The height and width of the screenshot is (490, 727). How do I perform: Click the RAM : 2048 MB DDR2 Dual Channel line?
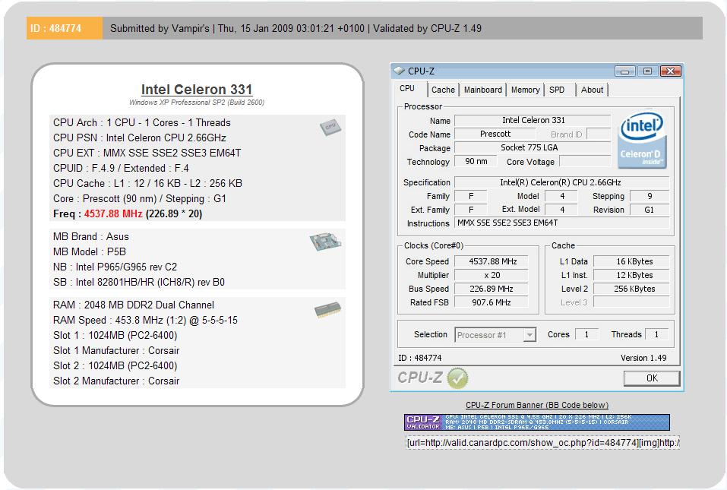(134, 305)
